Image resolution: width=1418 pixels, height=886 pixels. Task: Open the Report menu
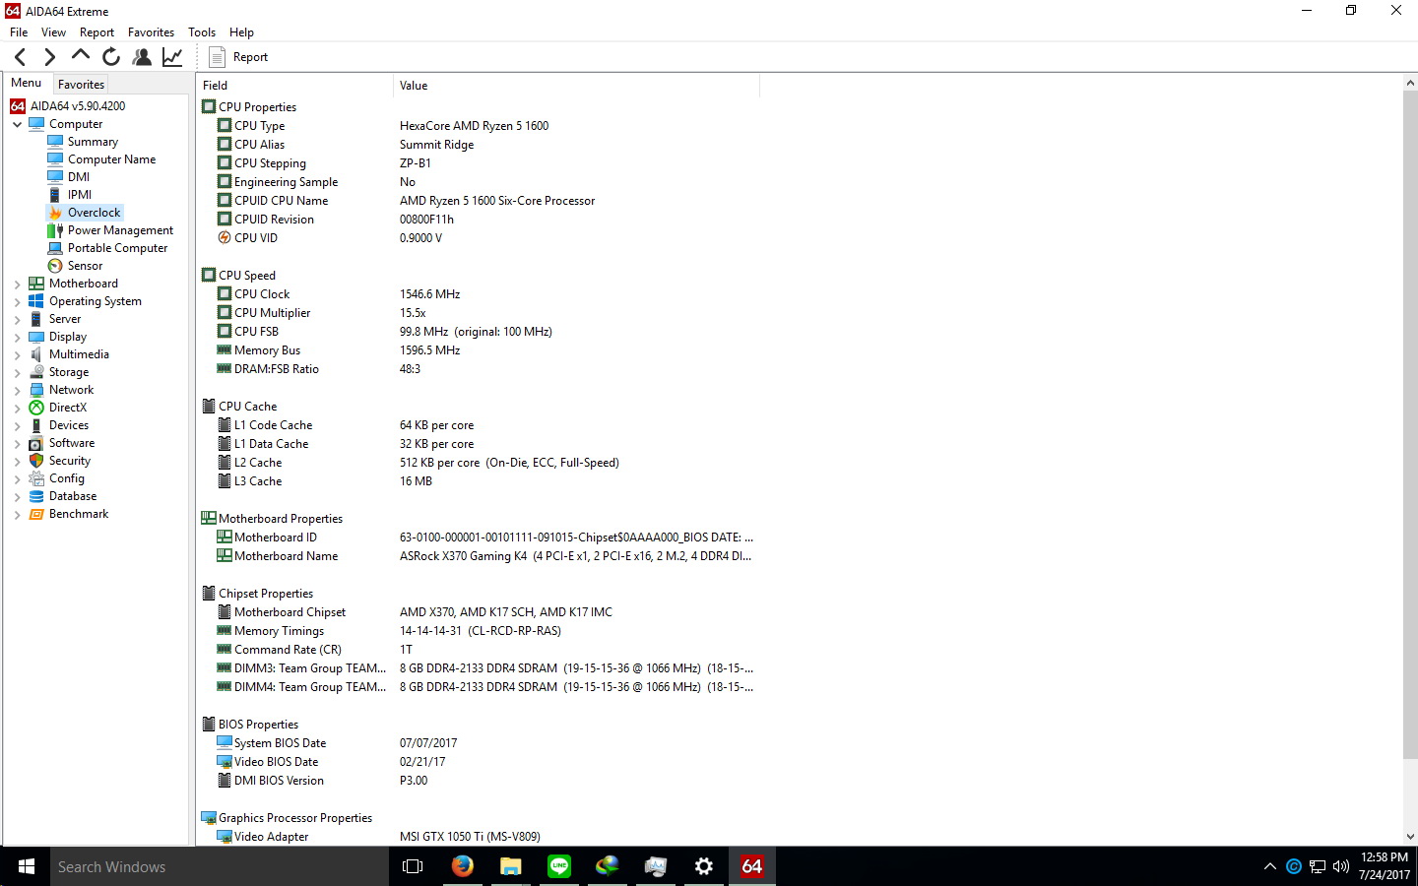tap(97, 32)
